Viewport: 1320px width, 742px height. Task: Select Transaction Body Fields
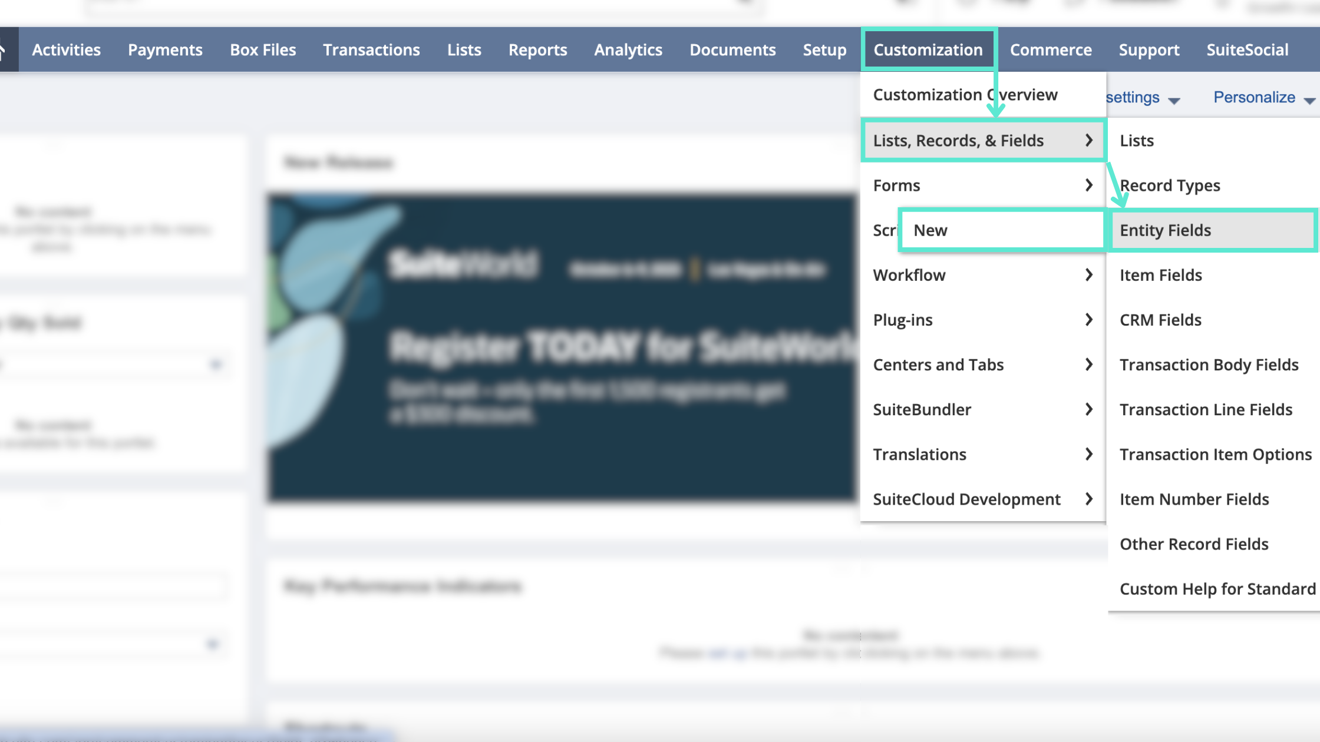tap(1213, 365)
